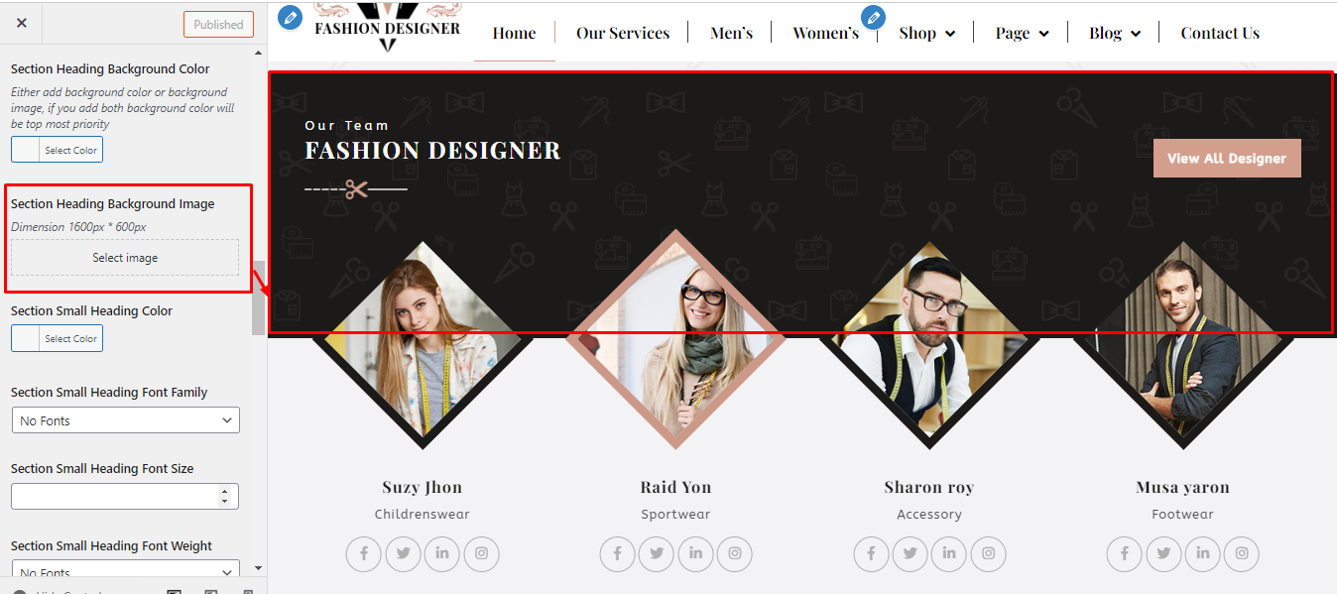Open Musa yaron's Facebook icon
The height and width of the screenshot is (594, 1337).
coord(1124,553)
